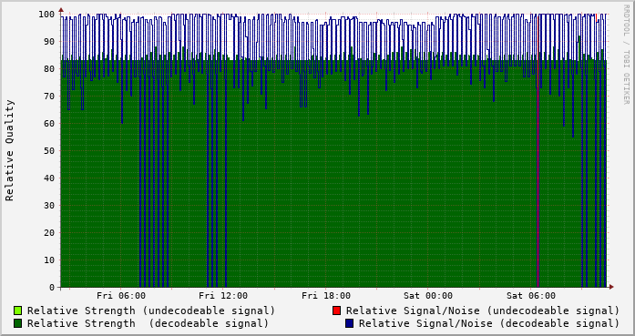Click 'Relative Strength (decodeable signal)' legend text

149,323
